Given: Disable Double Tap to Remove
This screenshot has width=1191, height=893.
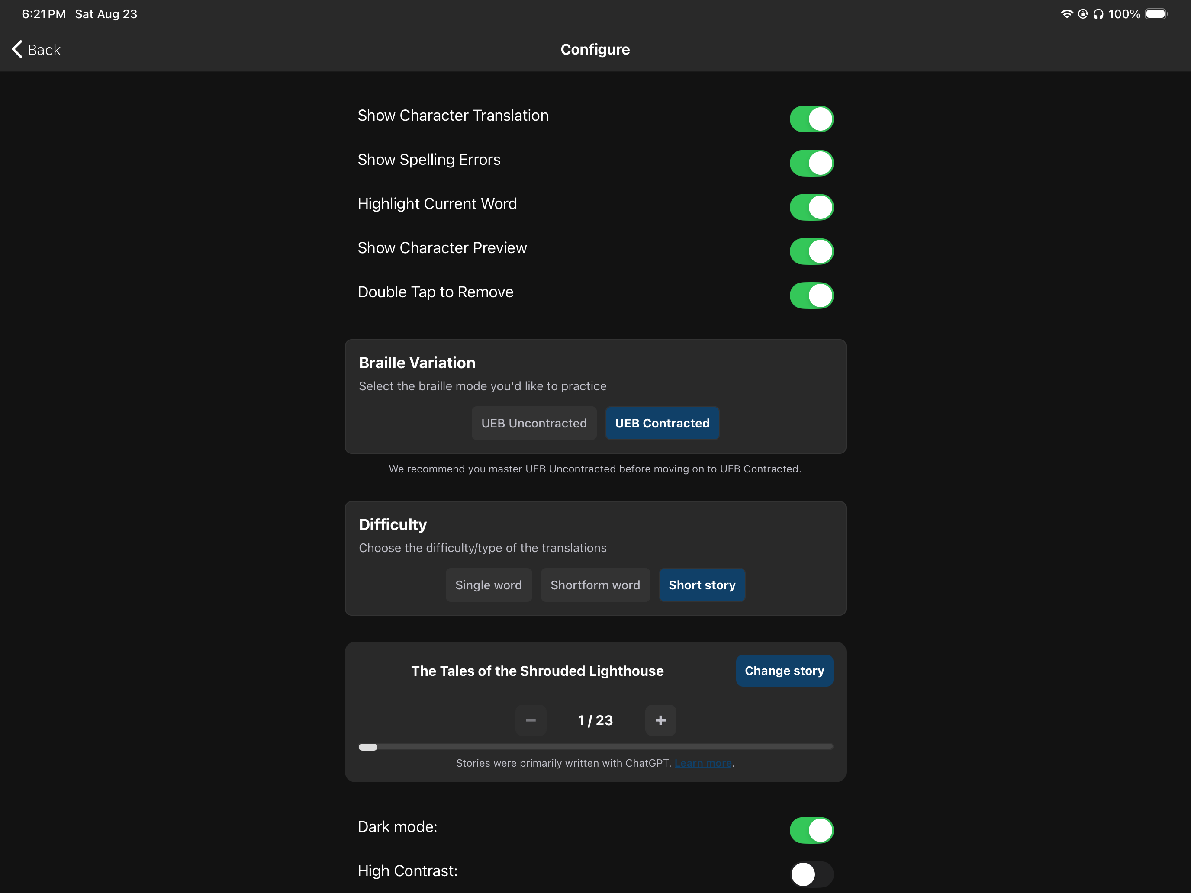Looking at the screenshot, I should [811, 296].
